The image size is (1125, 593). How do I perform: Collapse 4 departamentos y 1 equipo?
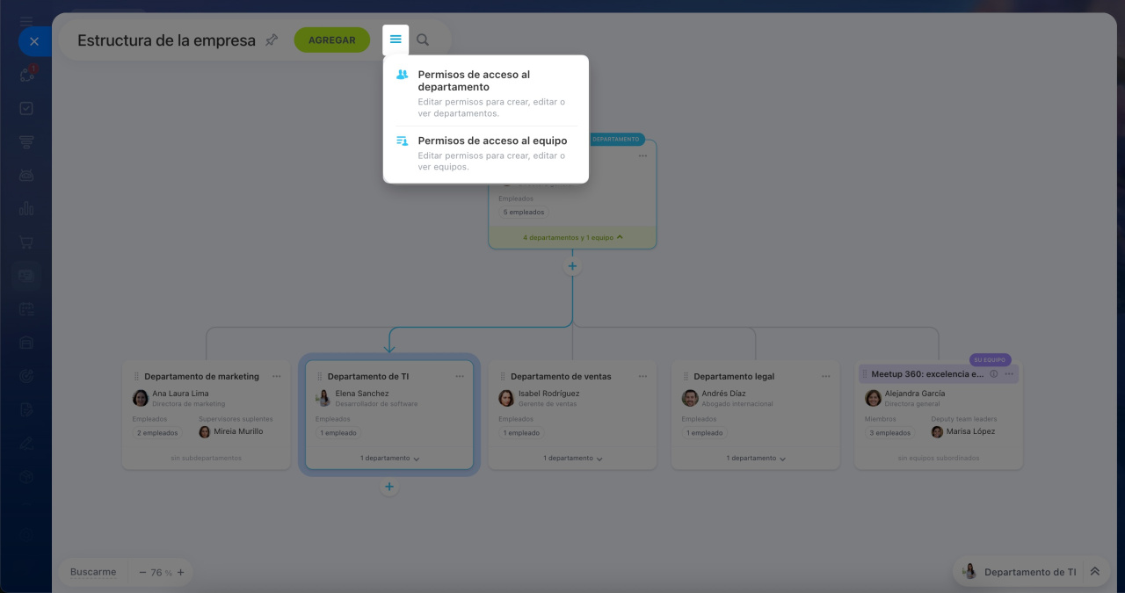point(572,237)
